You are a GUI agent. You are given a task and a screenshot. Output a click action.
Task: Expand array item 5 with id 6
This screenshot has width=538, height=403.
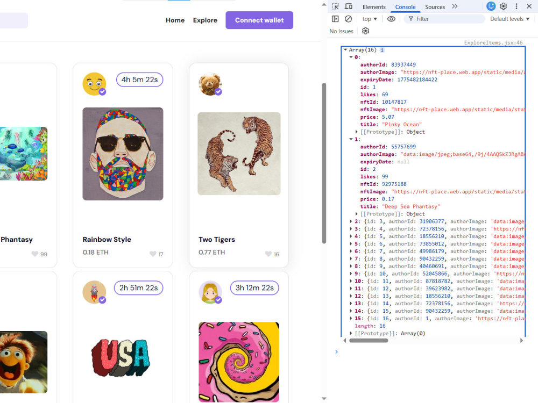[x=351, y=243]
